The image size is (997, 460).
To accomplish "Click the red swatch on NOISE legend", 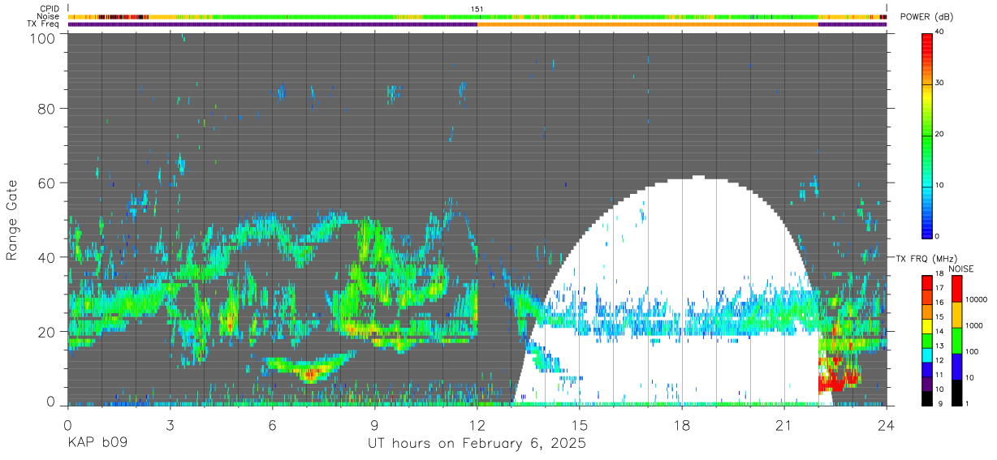I will coord(956,289).
